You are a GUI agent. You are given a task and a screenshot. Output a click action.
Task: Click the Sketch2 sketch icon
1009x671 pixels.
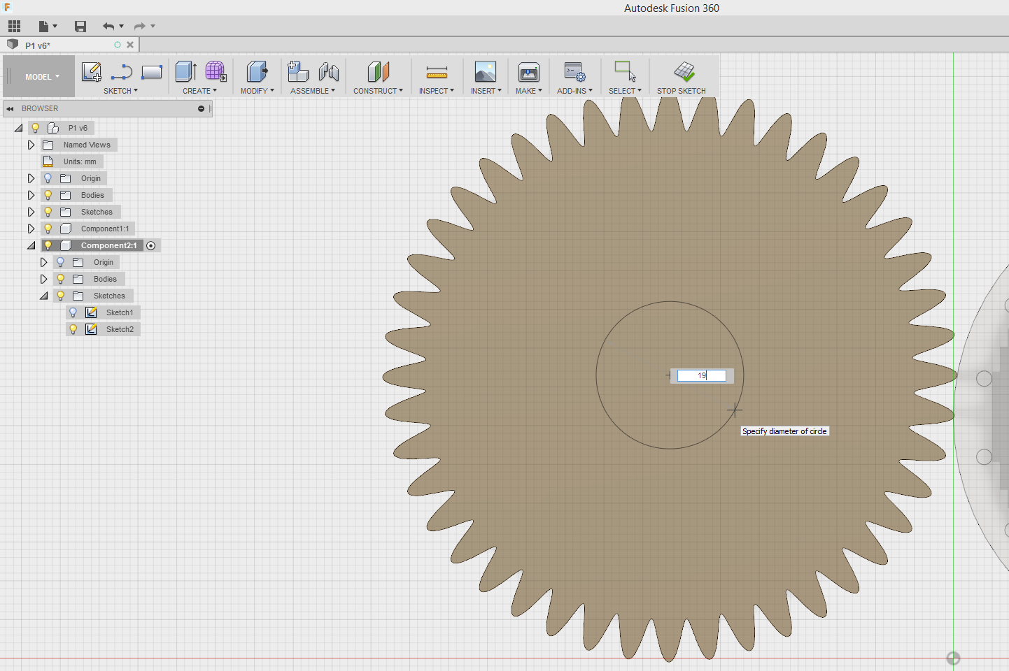click(91, 329)
